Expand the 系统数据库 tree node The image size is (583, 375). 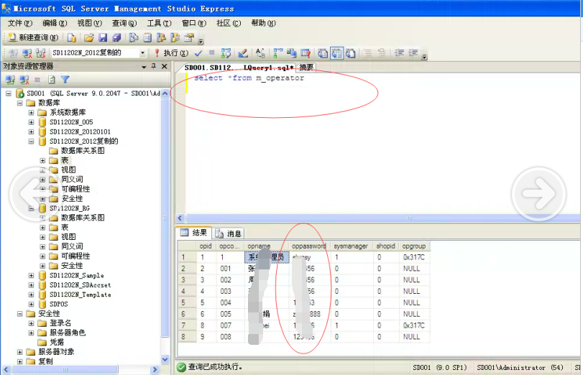point(31,113)
